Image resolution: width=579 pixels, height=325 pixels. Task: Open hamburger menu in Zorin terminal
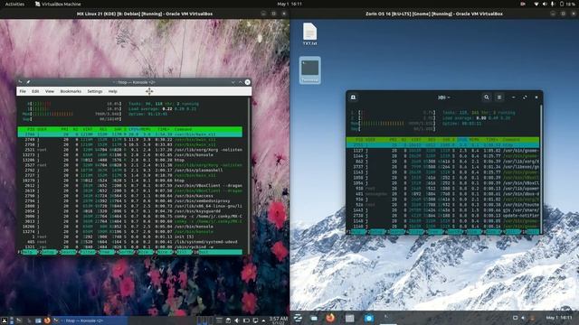pyautogui.click(x=499, y=97)
